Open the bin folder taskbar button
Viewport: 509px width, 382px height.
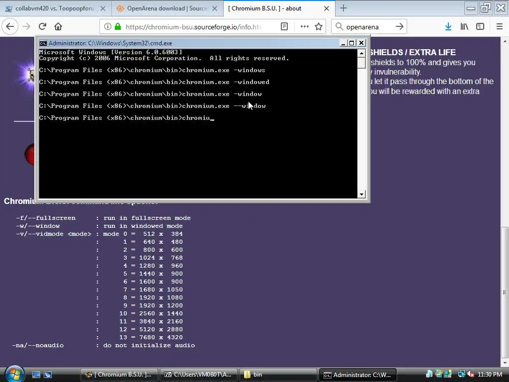tap(278, 375)
